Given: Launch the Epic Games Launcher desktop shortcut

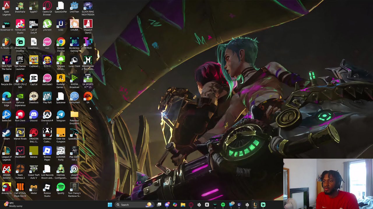Looking at the screenshot, I should (20, 63).
